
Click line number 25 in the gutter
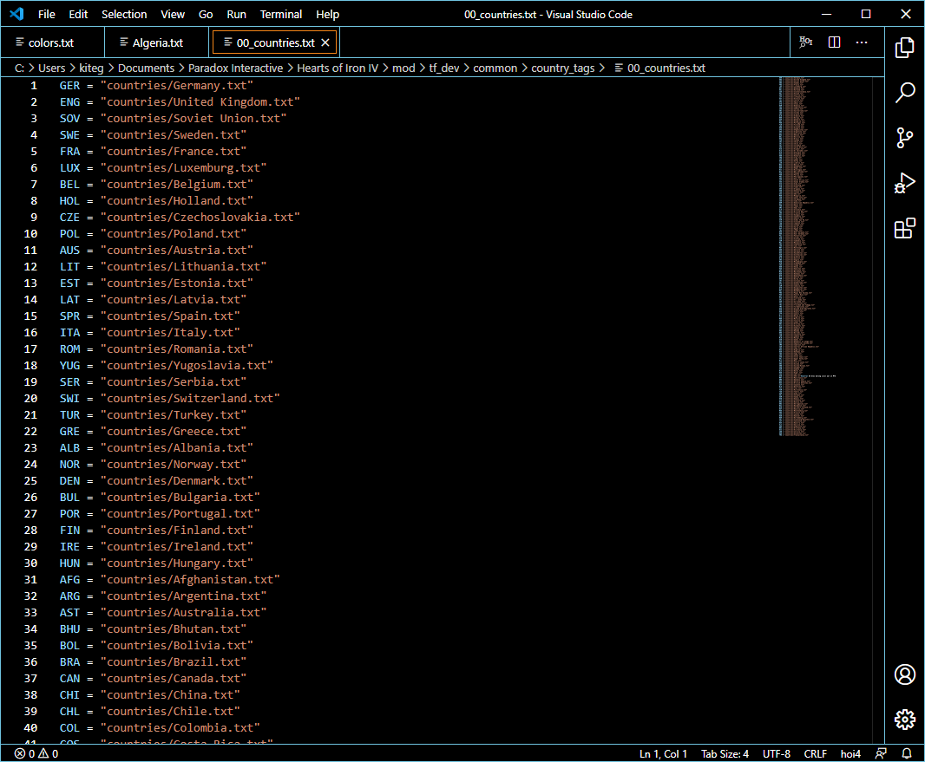point(30,481)
